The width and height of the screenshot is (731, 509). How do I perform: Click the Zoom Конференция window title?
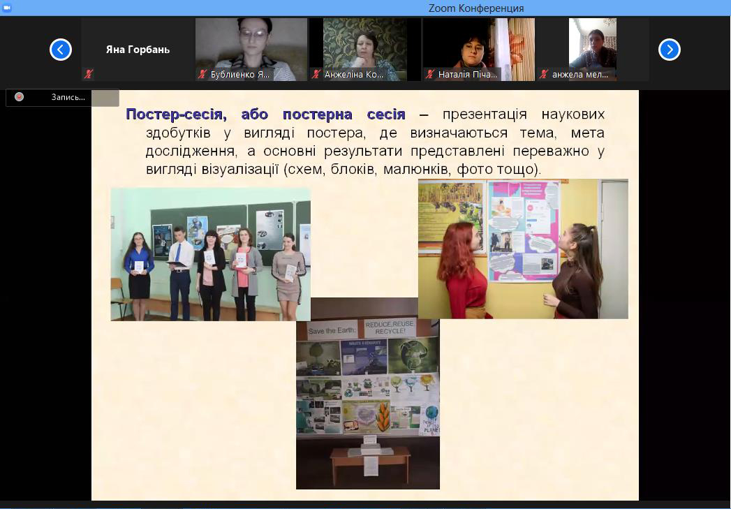(475, 8)
